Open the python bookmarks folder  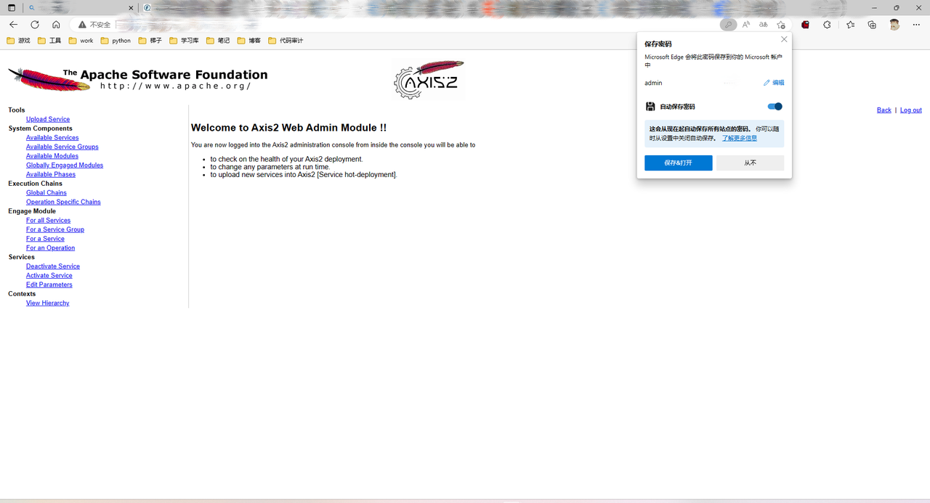pyautogui.click(x=116, y=41)
